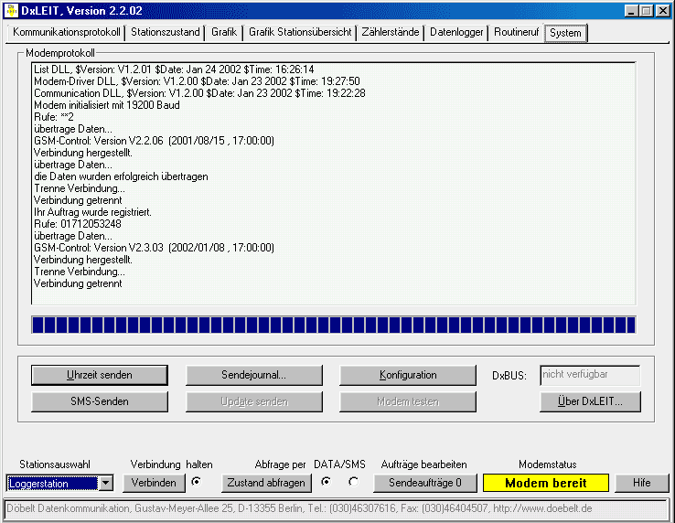Click the Verbinden button
675x523 pixels.
click(x=154, y=483)
